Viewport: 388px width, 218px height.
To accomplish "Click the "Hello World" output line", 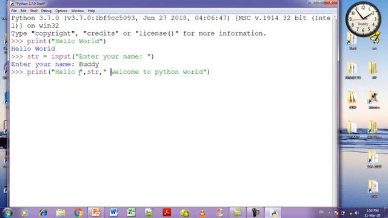I will [33, 48].
